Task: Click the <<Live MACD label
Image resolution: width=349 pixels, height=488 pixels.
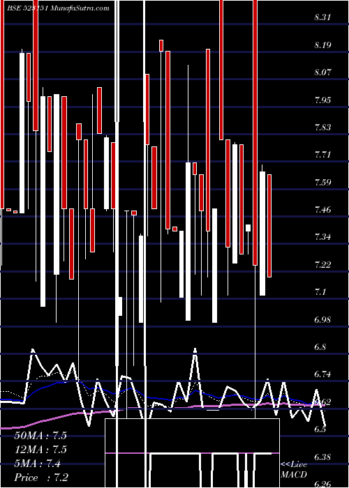Action: click(294, 469)
